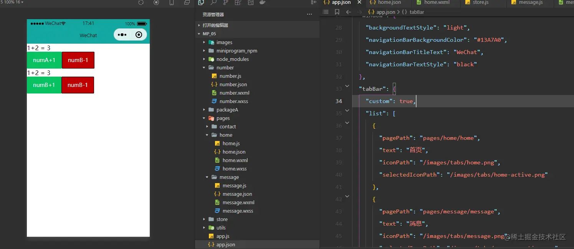
Task: Click the "pages/home/home" path string
Action: point(448,138)
